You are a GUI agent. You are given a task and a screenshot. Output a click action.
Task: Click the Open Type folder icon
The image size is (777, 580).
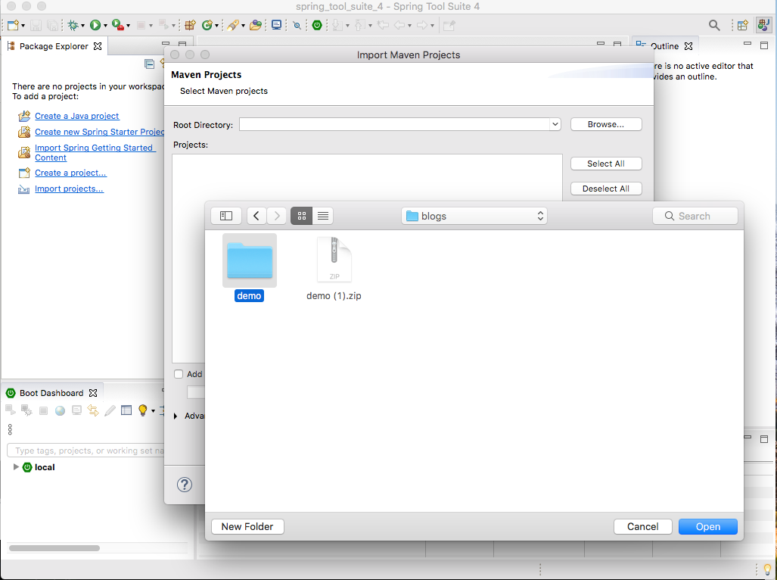pos(255,25)
